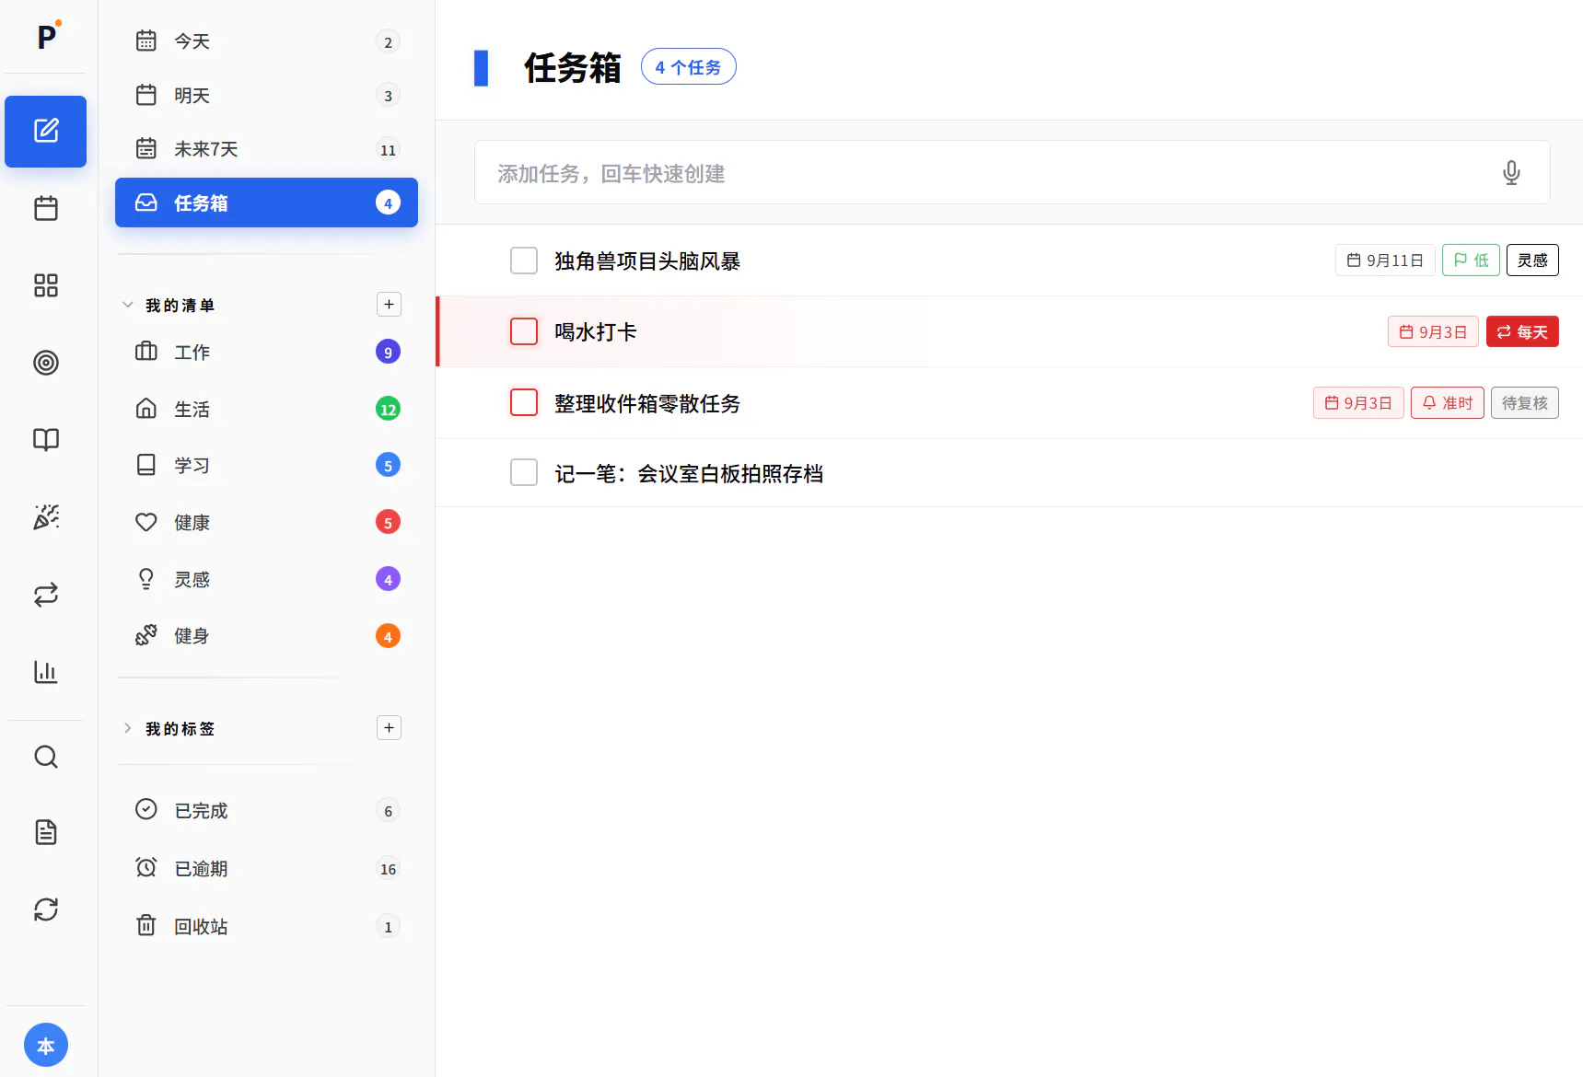
Task: Click the trash icon beside 回收站
Action: (x=146, y=925)
